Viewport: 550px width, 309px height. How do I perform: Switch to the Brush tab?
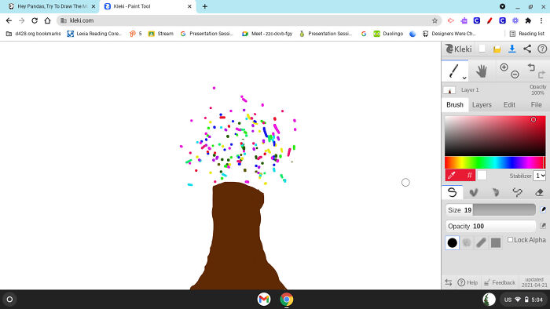pyautogui.click(x=455, y=104)
